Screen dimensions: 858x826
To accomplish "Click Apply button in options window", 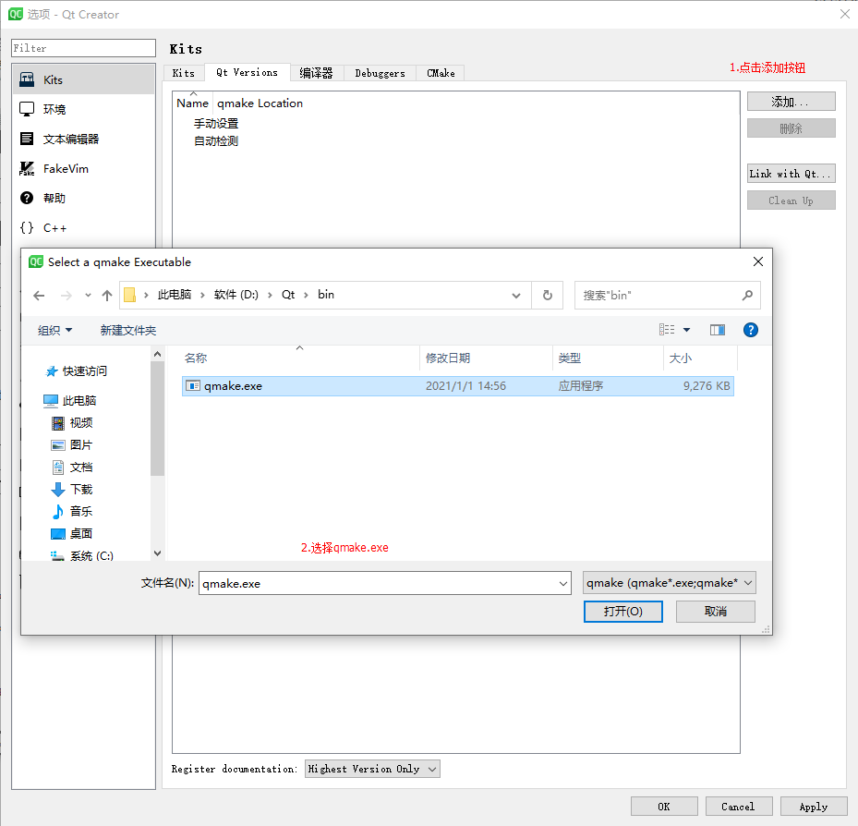I will [814, 807].
